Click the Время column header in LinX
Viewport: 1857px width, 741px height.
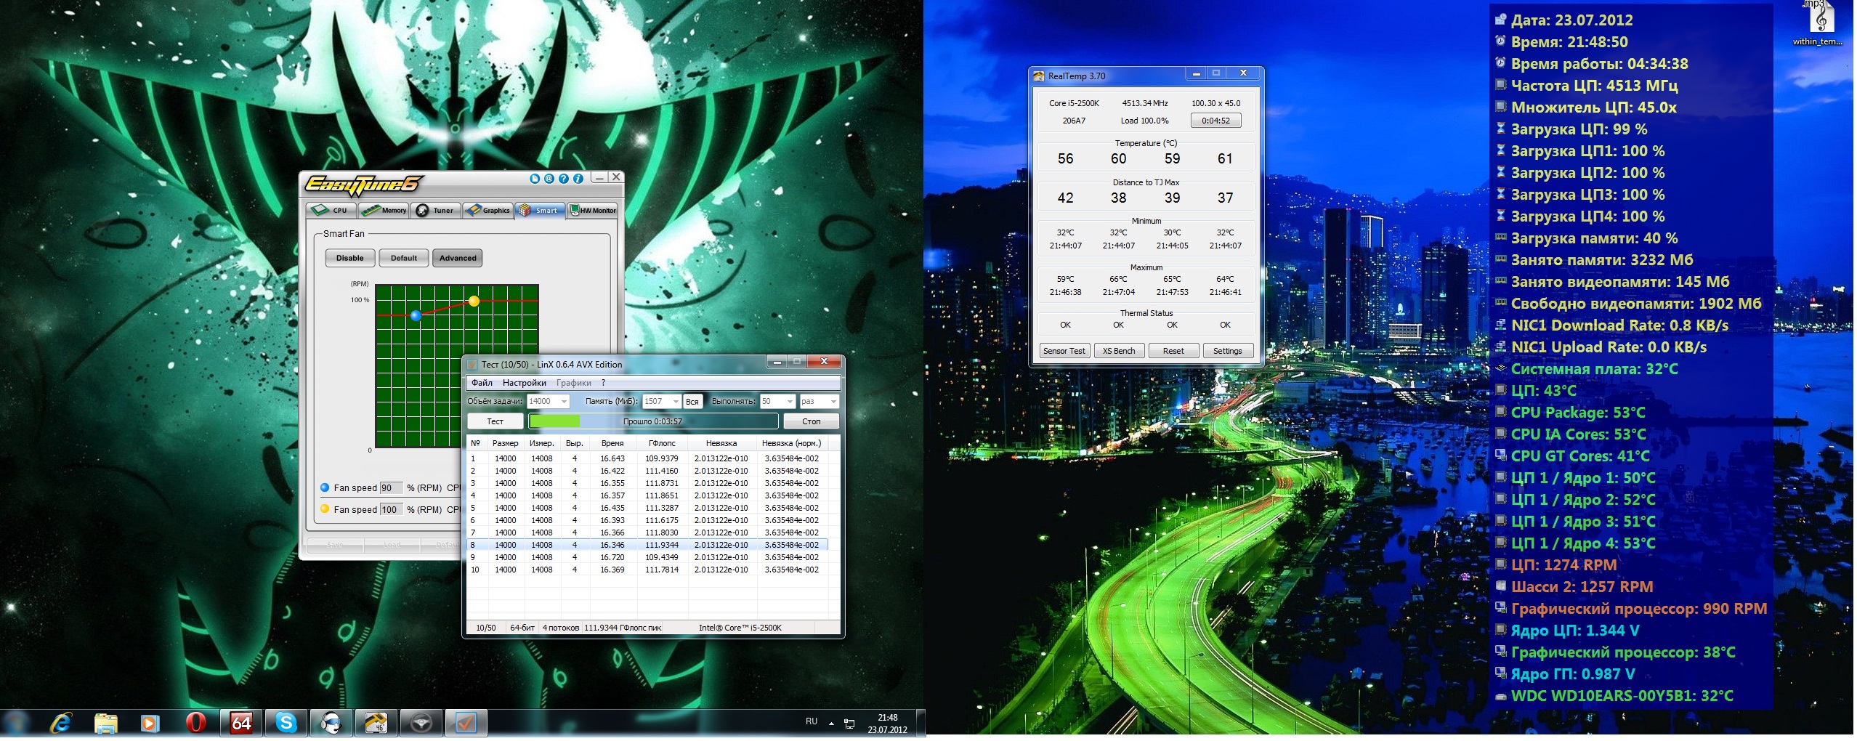tap(612, 443)
